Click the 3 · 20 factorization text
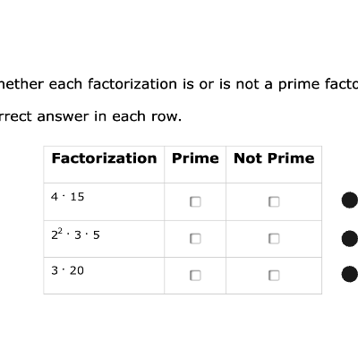Screen dimensions: 358x358 68,270
